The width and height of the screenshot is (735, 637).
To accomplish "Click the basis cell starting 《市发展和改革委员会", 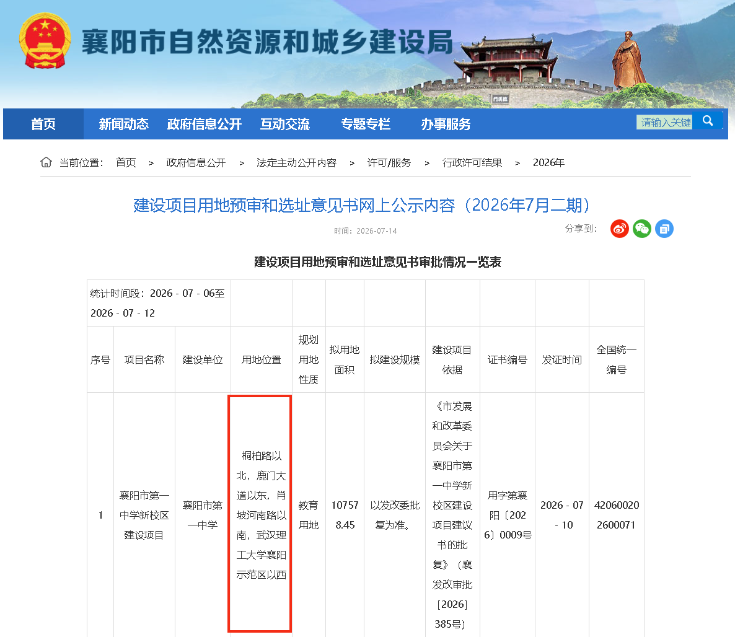I will [x=452, y=515].
